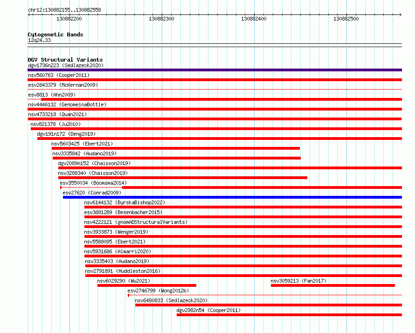Select nsv4222121 (gnomADStructuralVariants) label

click(136, 222)
